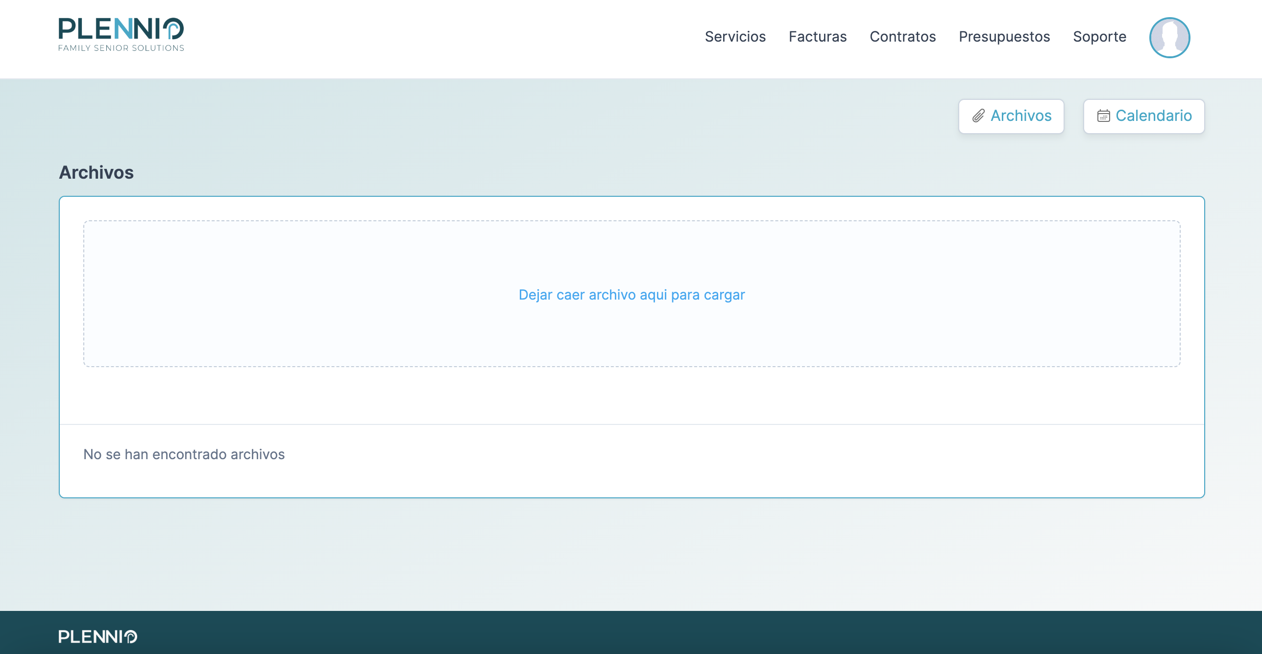Viewport: 1262px width, 654px height.
Task: Click the Archivos section heading
Action: click(x=96, y=172)
